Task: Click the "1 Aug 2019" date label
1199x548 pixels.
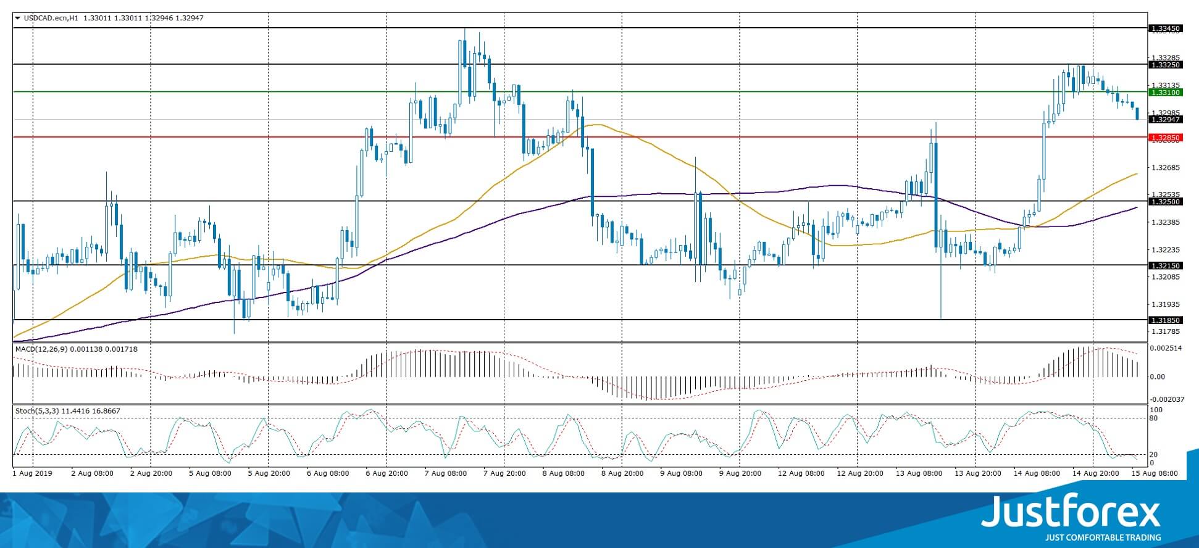Action: coord(33,474)
